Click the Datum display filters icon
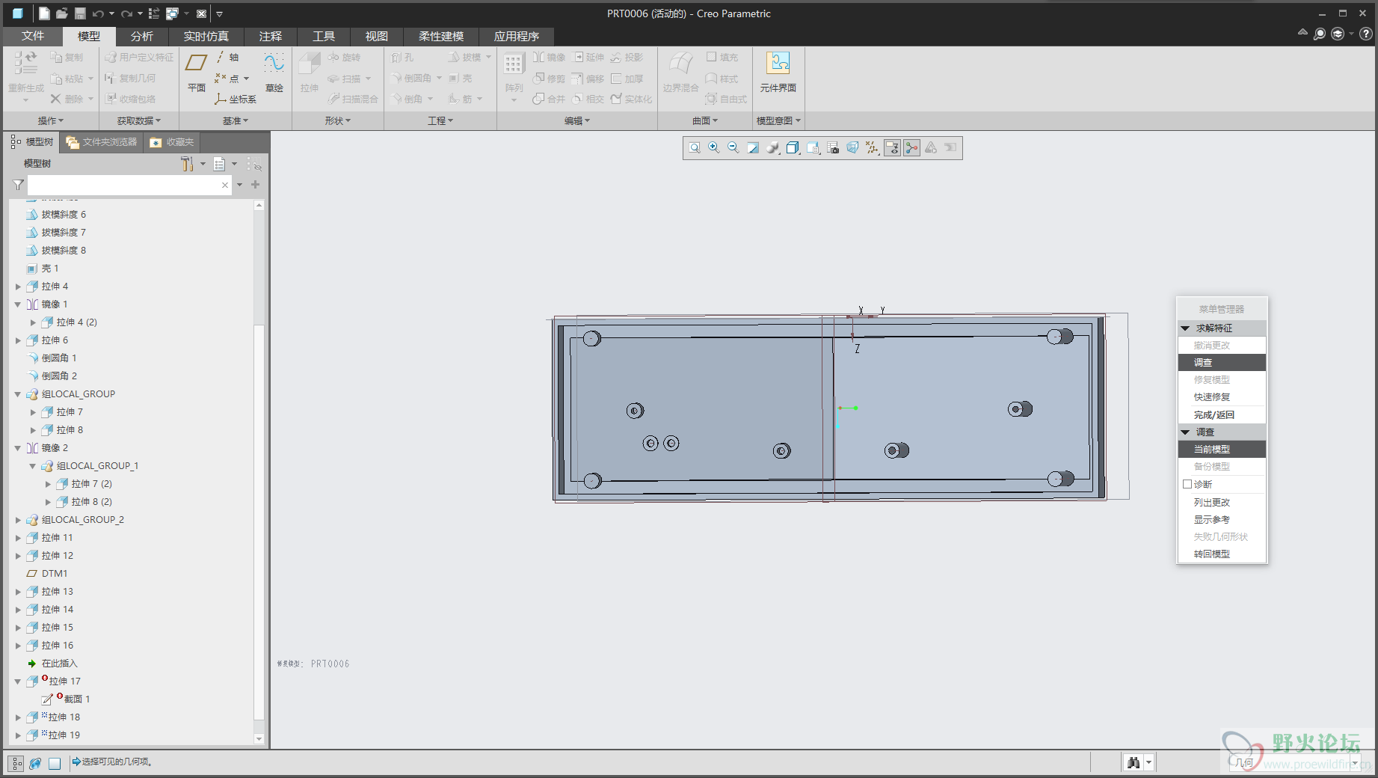 (872, 148)
